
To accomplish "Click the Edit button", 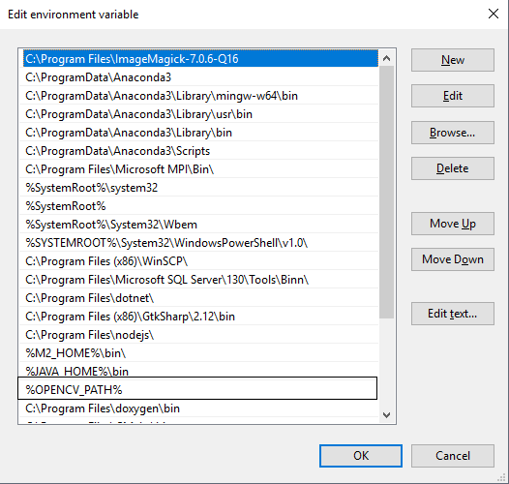I will tap(453, 96).
